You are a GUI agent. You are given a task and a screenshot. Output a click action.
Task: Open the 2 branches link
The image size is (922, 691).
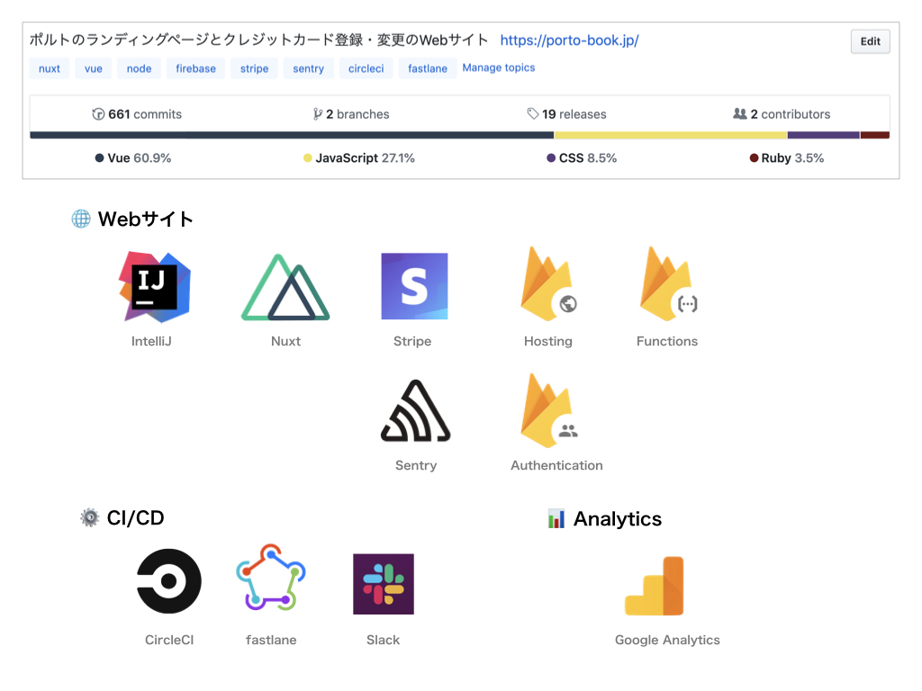coord(351,114)
